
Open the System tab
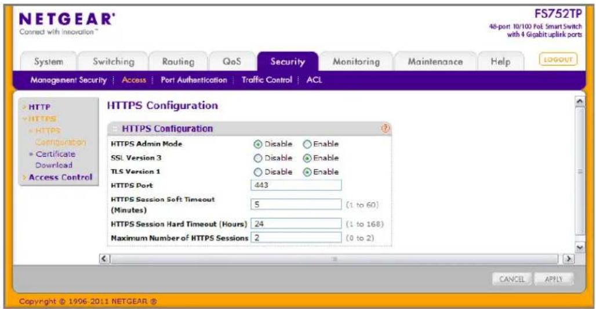[x=49, y=61]
